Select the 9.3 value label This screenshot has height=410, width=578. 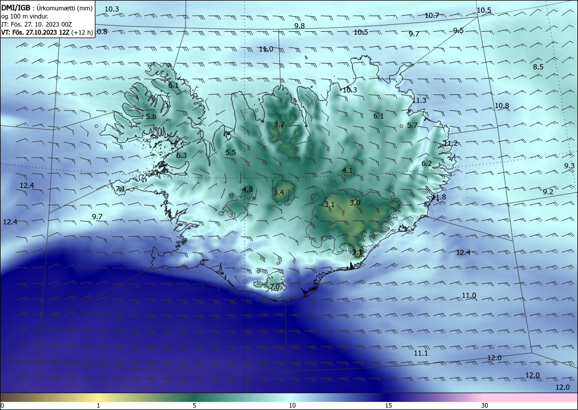click(569, 166)
